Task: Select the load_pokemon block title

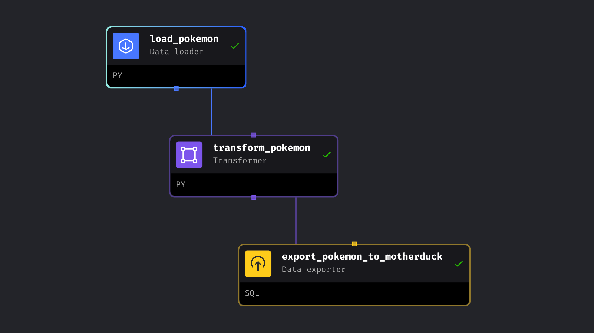Action: 184,39
